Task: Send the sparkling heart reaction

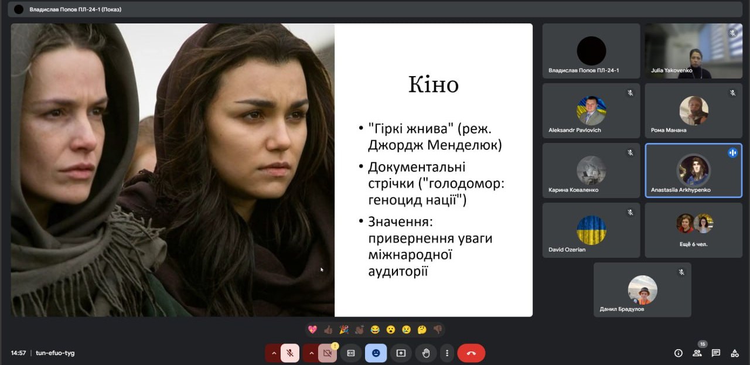Action: coord(312,330)
